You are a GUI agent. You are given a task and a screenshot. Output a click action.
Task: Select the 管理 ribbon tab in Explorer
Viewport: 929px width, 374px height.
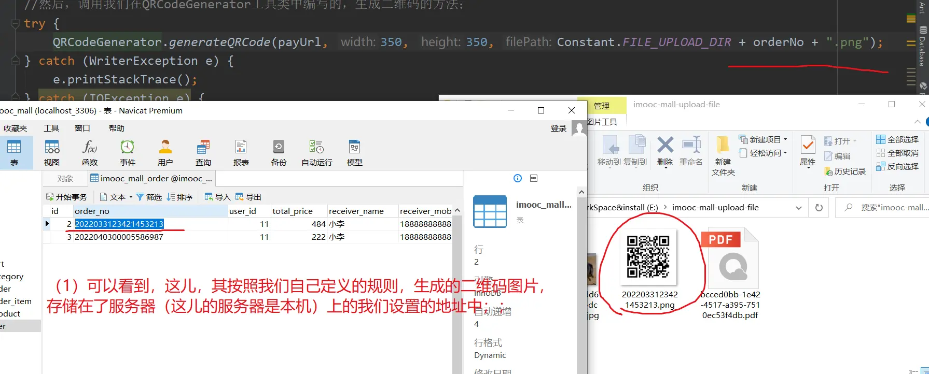pyautogui.click(x=602, y=106)
